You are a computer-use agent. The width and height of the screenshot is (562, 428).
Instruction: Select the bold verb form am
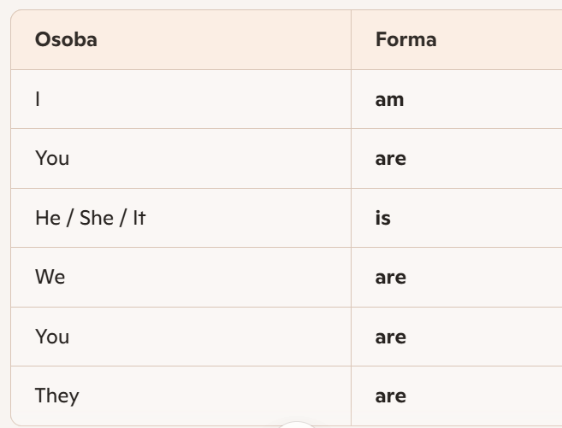click(389, 99)
